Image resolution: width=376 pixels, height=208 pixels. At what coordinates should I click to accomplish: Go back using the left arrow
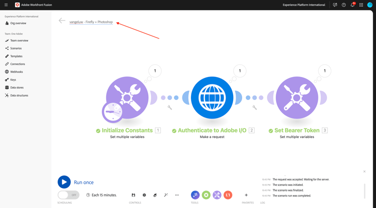pyautogui.click(x=62, y=20)
